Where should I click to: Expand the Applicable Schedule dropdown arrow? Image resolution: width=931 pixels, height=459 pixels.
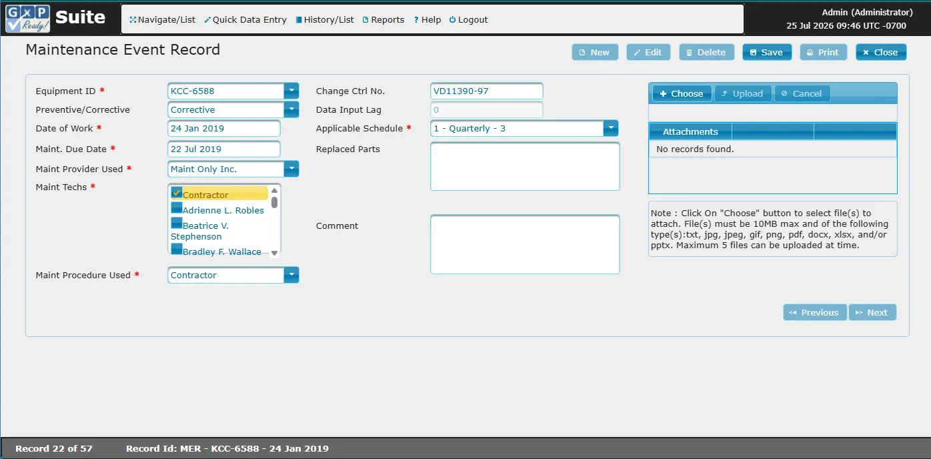click(611, 128)
